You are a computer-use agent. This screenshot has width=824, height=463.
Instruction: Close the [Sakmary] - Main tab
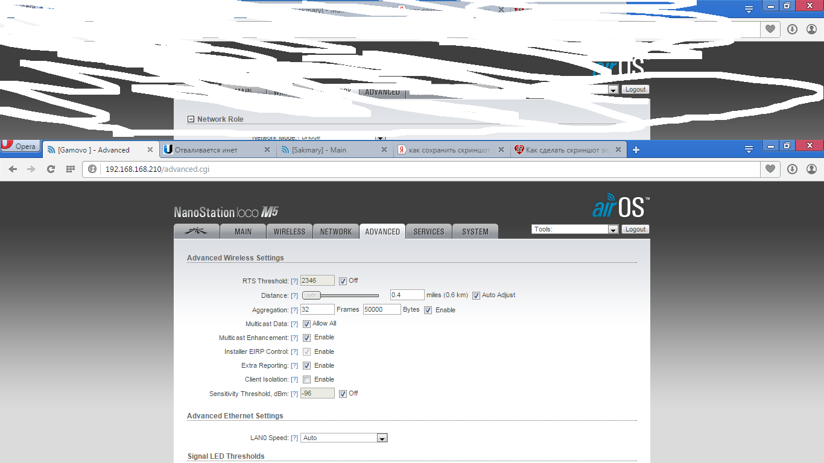tap(384, 150)
